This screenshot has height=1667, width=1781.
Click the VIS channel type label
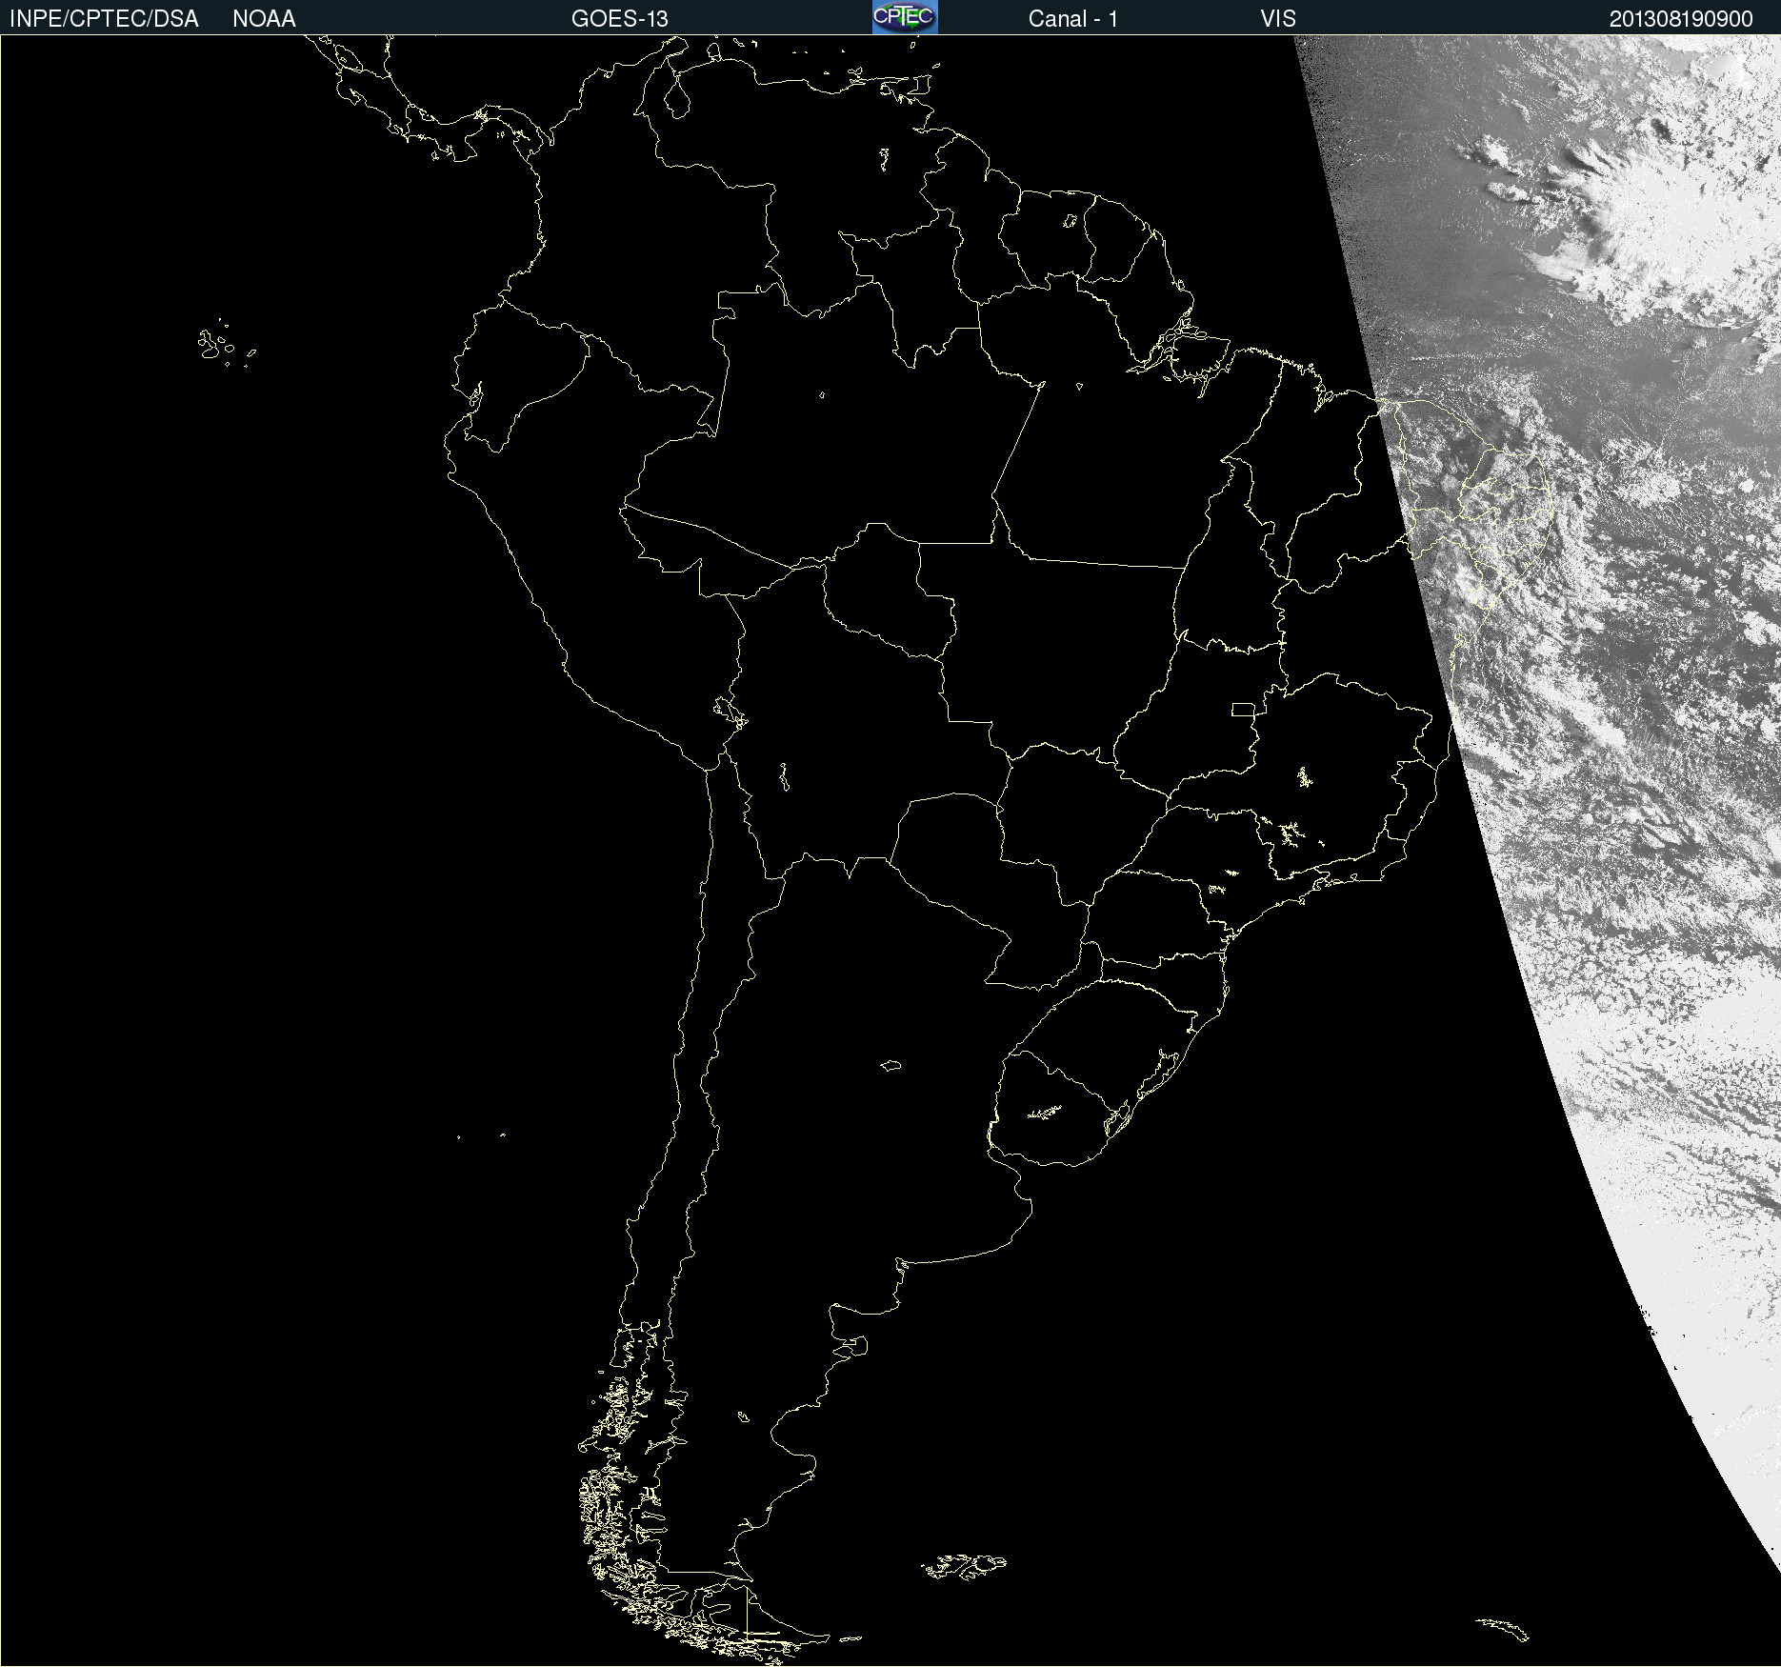[1277, 19]
